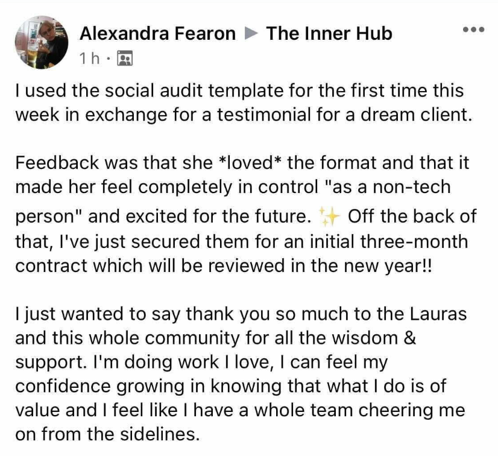Image resolution: width=498 pixels, height=456 pixels.
Task: Open the three-dot post options menu
Action: pyautogui.click(x=473, y=30)
